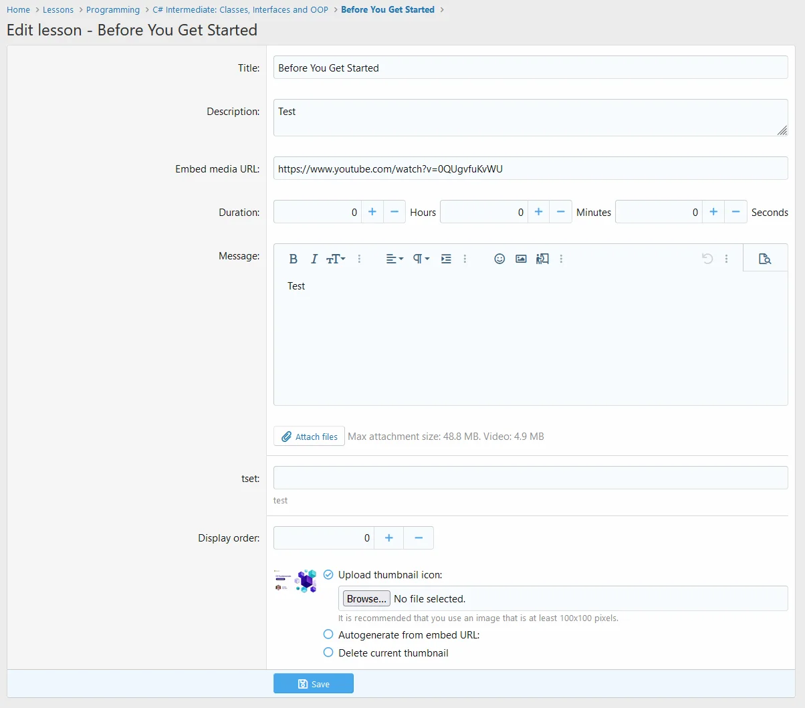Screen dimensions: 805x708
Task: Open the text size dropdown
Action: 336,259
